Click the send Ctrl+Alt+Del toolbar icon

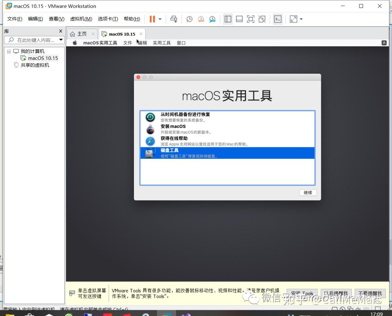(x=174, y=19)
